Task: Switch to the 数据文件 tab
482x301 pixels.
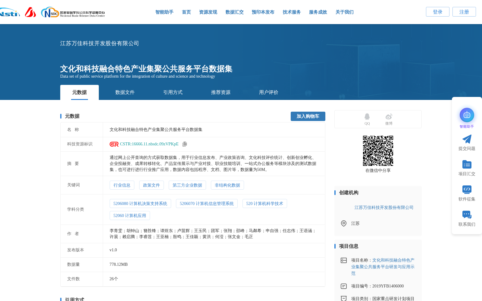Action: 125,92
